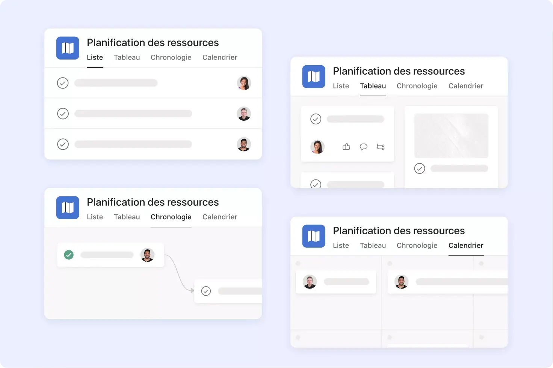Click the link icon next to the comment bubble
This screenshot has width=553, height=368.
(x=381, y=147)
